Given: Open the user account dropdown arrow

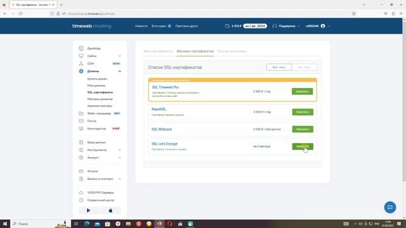Looking at the screenshot, I should (329, 26).
